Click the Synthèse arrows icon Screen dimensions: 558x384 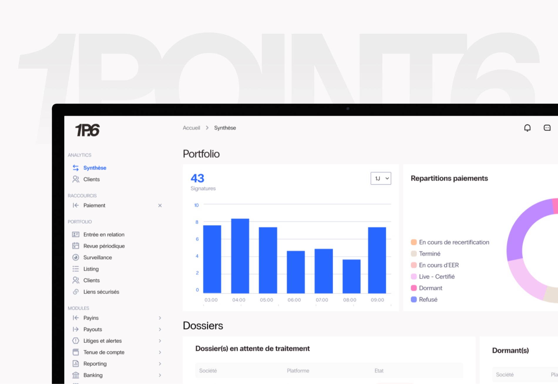pyautogui.click(x=76, y=168)
